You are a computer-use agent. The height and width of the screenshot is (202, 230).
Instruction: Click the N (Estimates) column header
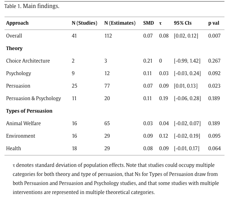pos(120,23)
